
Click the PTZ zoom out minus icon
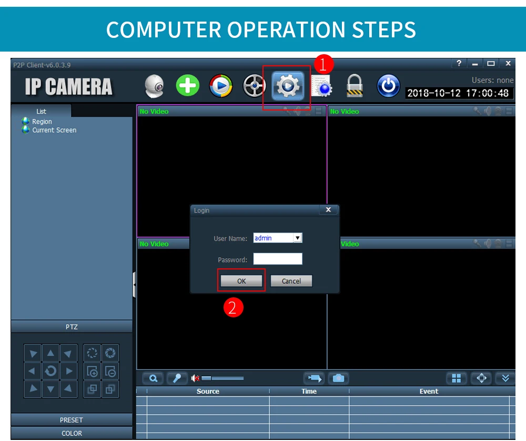pos(110,371)
